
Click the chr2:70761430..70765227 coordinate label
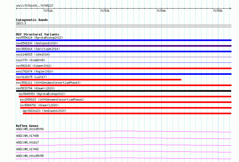[x=35, y=6]
